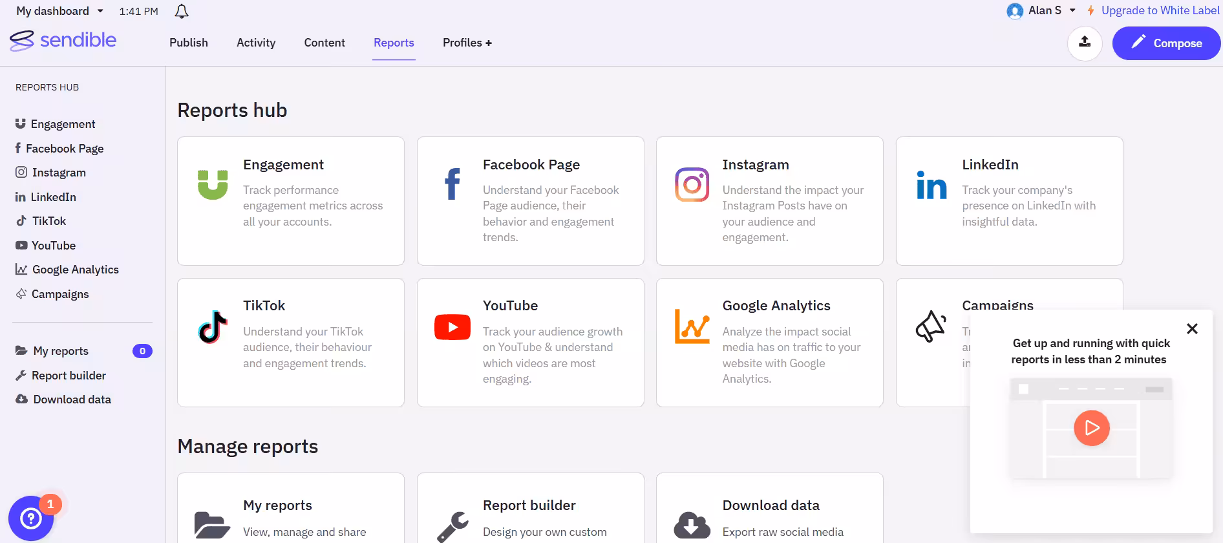Open the notifications bell

(182, 11)
